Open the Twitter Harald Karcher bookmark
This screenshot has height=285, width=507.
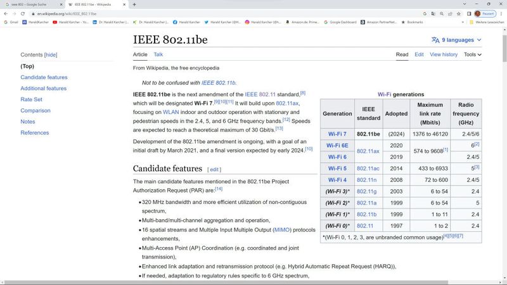click(x=222, y=22)
